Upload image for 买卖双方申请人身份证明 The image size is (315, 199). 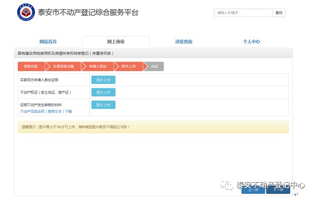click(x=103, y=80)
